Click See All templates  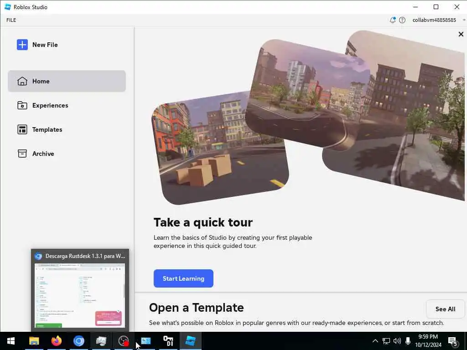(445, 309)
